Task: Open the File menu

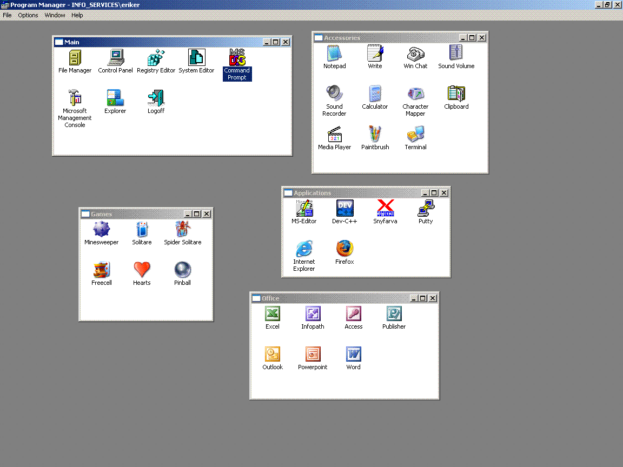Action: point(7,15)
